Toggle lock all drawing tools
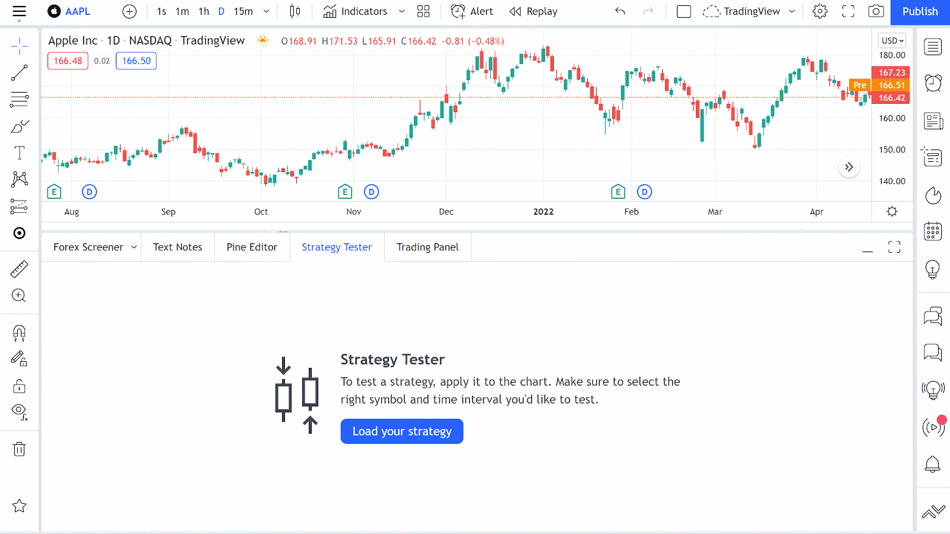The width and height of the screenshot is (950, 534). (x=19, y=386)
